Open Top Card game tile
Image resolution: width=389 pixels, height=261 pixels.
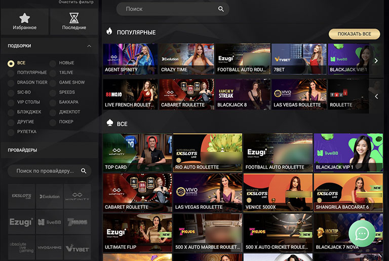[x=137, y=153]
